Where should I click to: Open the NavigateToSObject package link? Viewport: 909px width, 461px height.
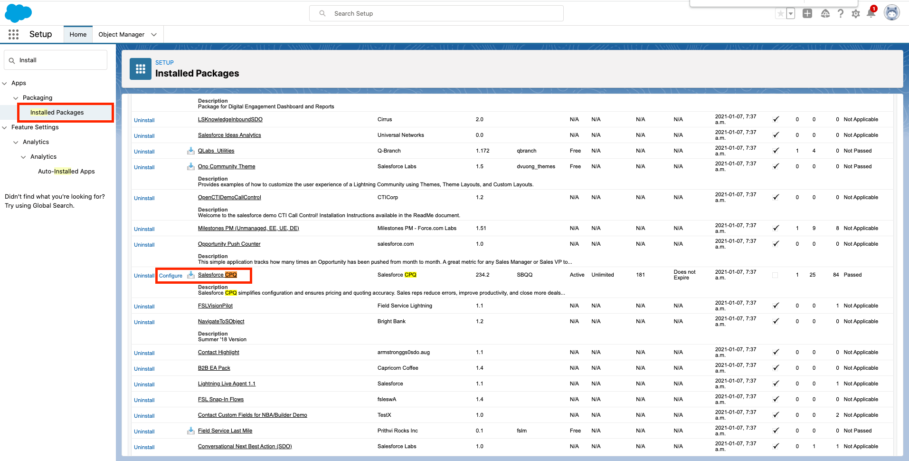[221, 321]
